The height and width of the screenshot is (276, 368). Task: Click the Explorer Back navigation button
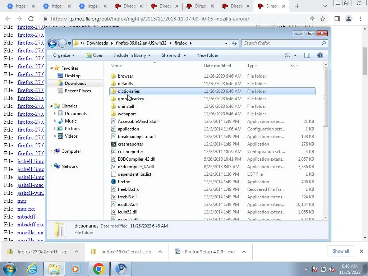[x=52, y=43]
